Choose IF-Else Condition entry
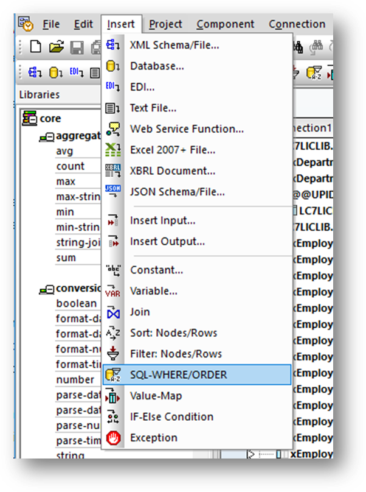366x492 pixels. [197, 417]
